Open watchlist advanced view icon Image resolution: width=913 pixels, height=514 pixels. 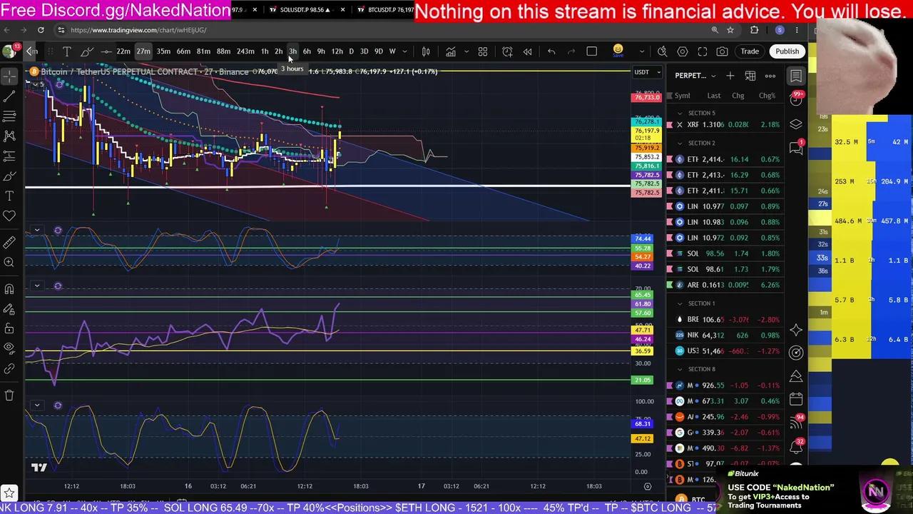coord(750,76)
